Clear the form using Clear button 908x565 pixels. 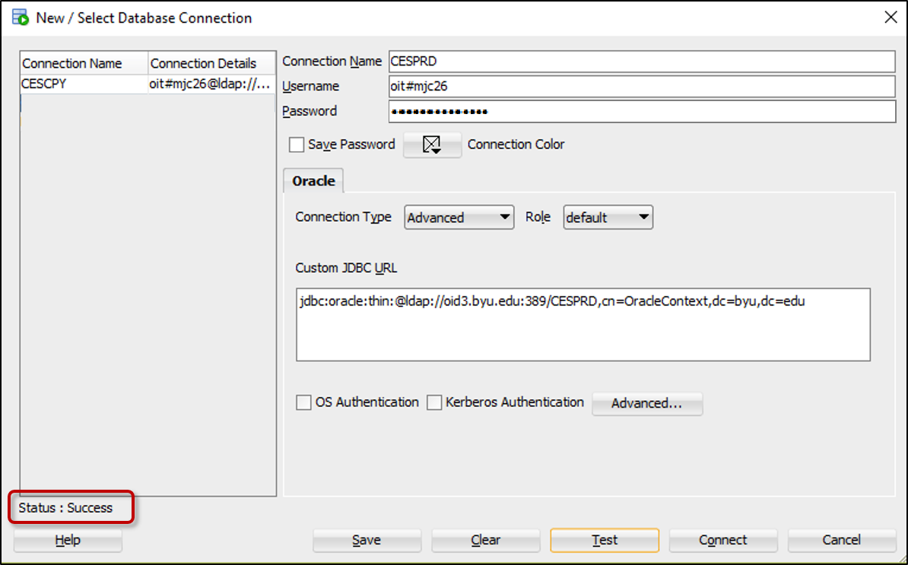485,540
